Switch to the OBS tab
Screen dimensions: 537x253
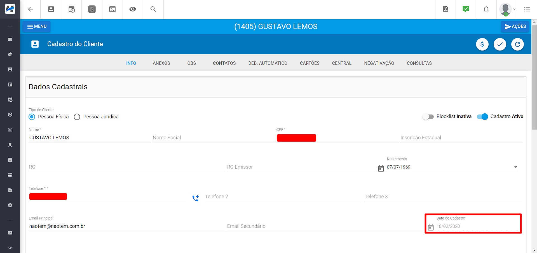pos(191,63)
